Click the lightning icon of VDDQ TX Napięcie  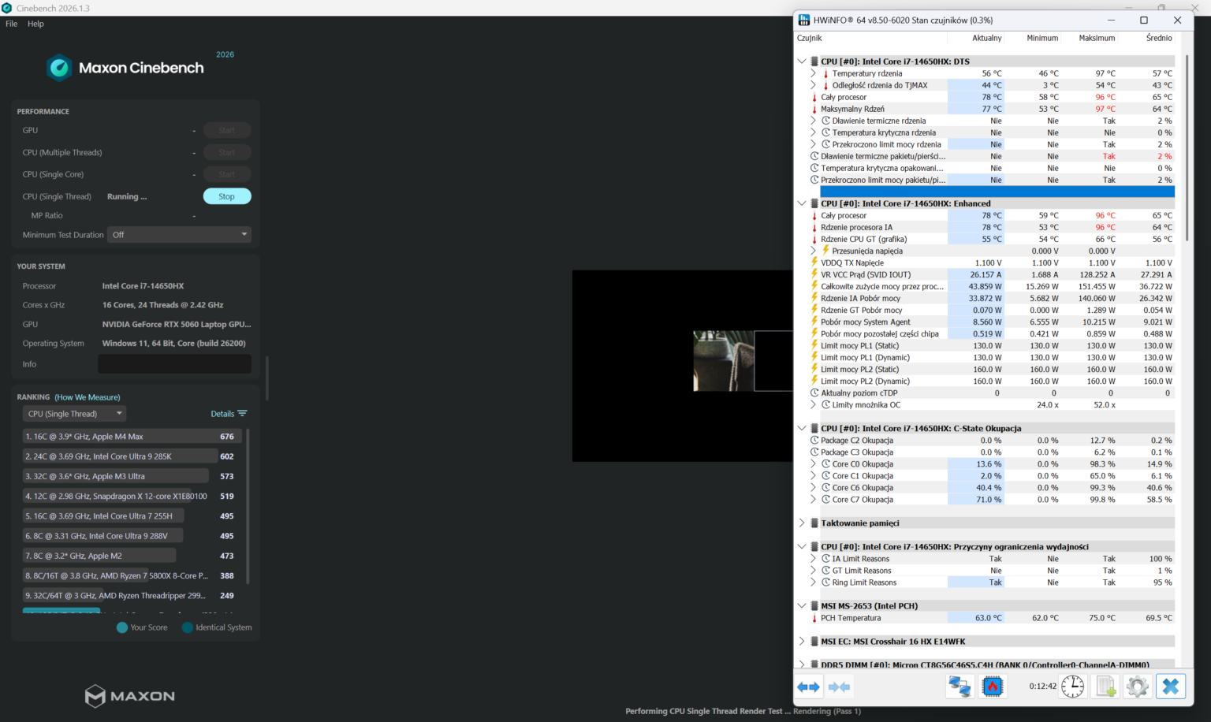pos(814,262)
